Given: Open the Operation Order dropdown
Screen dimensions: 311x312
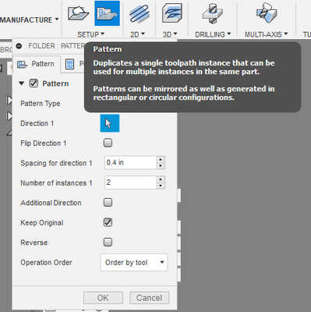Looking at the screenshot, I should pyautogui.click(x=134, y=263).
